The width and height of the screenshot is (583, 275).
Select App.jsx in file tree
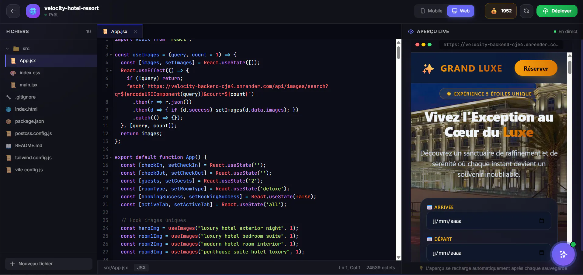click(51, 61)
